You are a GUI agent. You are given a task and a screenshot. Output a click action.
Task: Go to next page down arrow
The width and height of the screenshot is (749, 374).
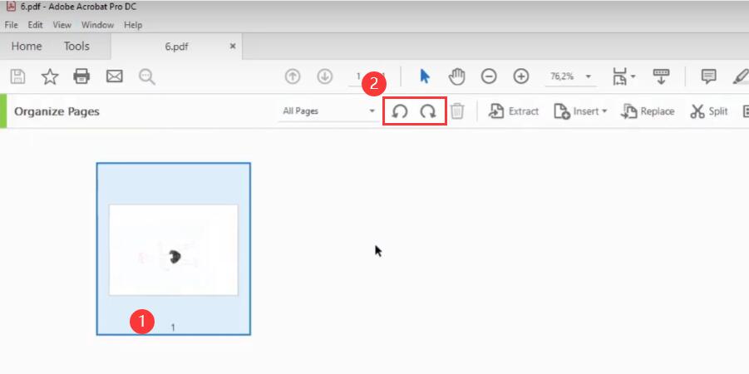pyautogui.click(x=325, y=76)
